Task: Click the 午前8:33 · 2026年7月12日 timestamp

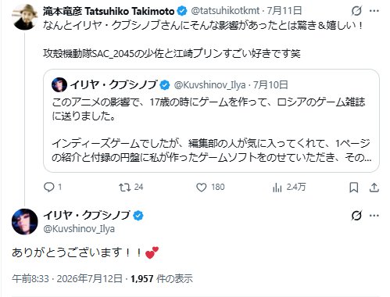Action: pos(67,278)
